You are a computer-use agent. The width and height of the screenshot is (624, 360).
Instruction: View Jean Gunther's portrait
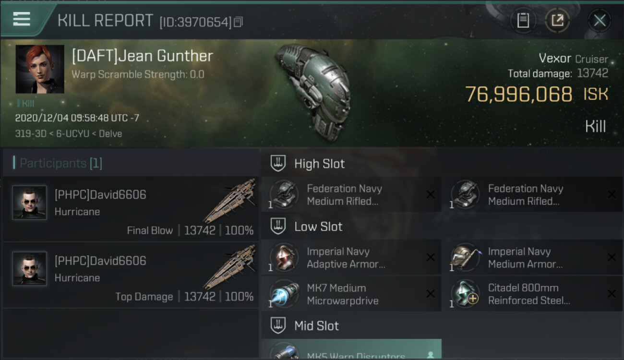click(x=40, y=69)
